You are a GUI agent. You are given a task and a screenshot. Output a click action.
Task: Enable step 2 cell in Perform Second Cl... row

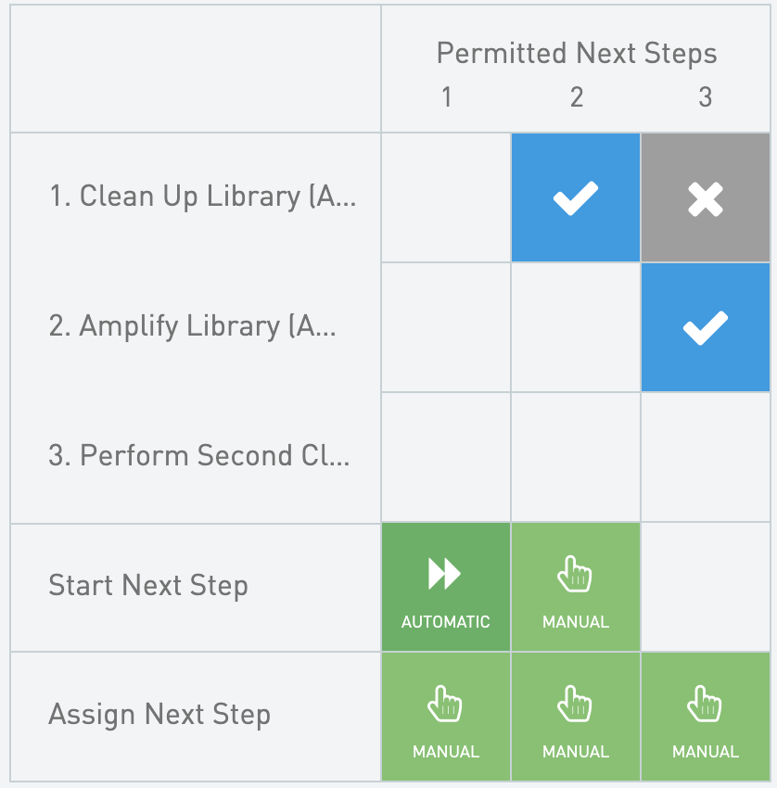click(x=575, y=457)
